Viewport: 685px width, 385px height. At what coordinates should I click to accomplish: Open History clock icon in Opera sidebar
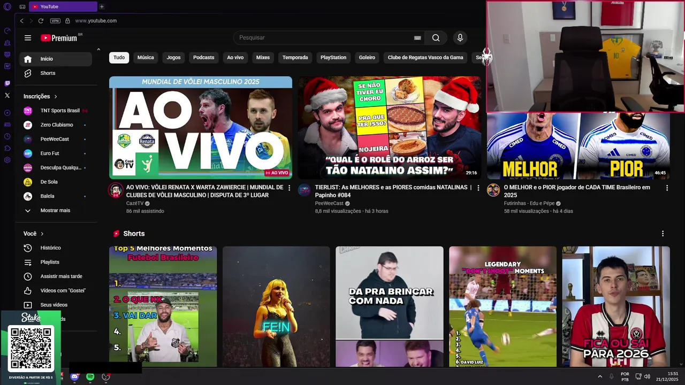click(7, 136)
